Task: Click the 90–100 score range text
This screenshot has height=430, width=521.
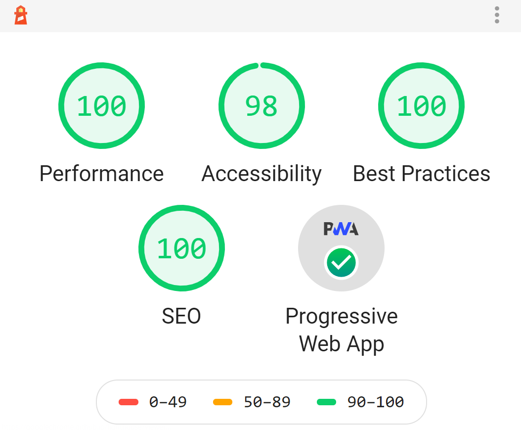Action: coord(376,402)
